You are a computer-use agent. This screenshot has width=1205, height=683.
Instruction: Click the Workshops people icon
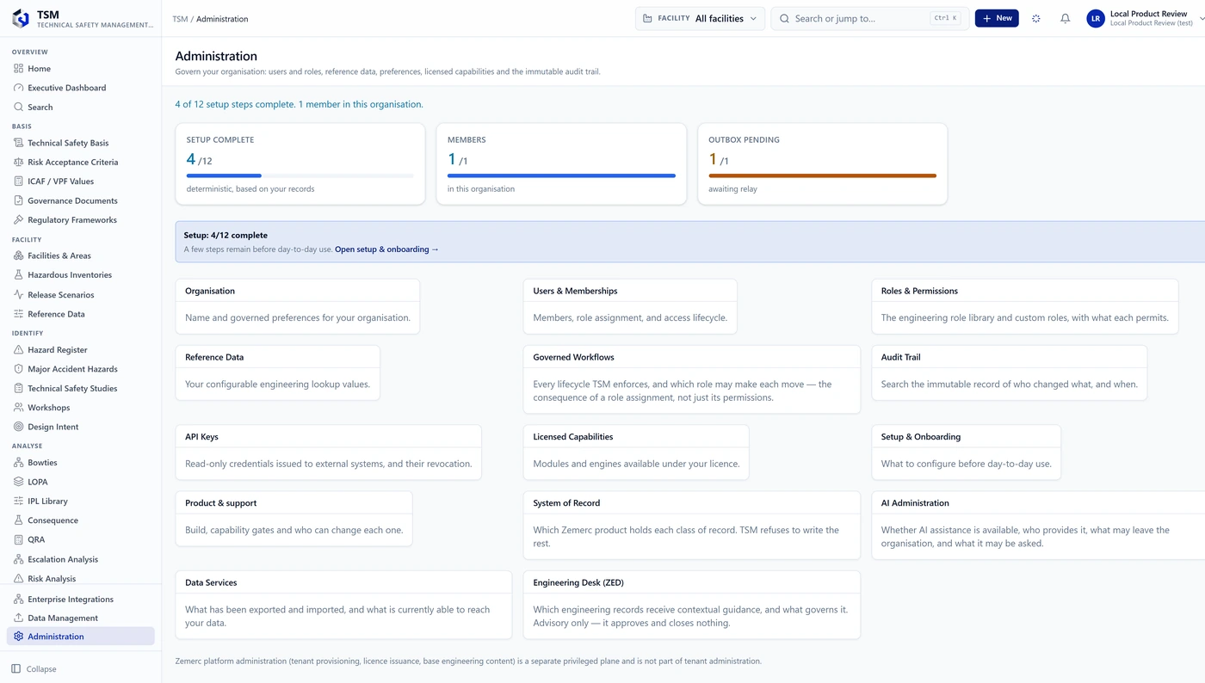point(18,407)
